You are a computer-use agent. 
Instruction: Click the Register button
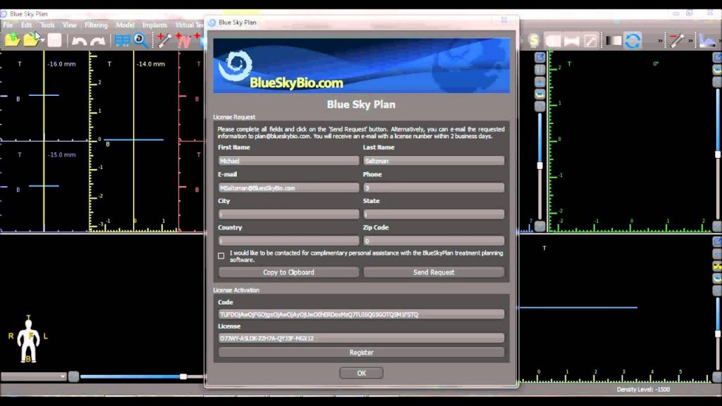(361, 352)
